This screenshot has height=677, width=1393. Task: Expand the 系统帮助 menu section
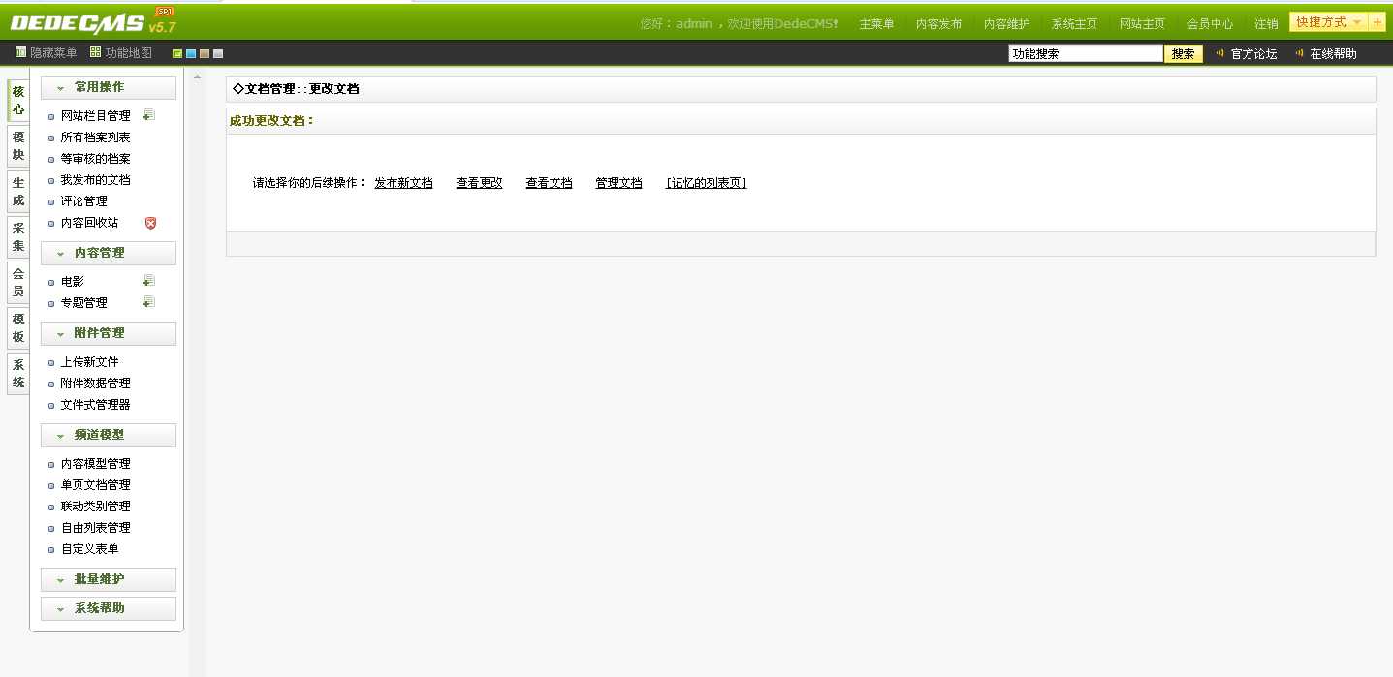tap(109, 608)
